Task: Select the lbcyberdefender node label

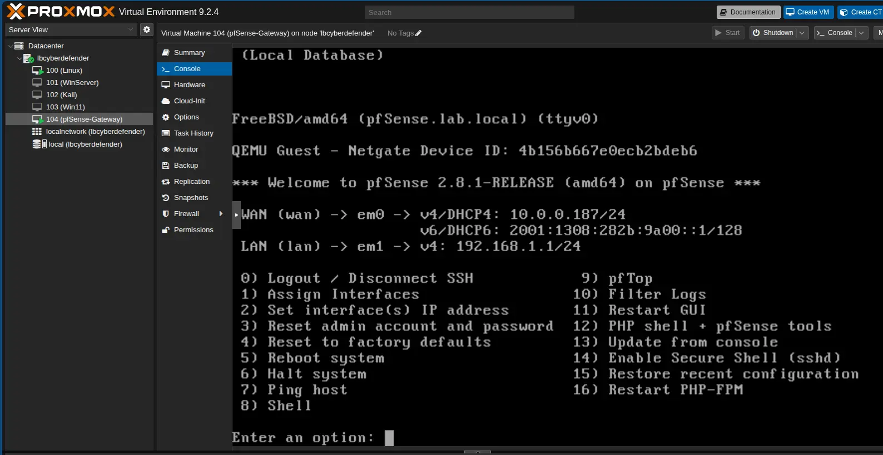Action: pyautogui.click(x=63, y=58)
